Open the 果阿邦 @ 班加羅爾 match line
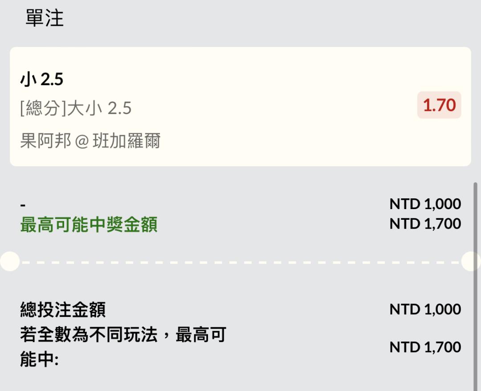Viewport: 481px width, 391px height. coord(90,141)
